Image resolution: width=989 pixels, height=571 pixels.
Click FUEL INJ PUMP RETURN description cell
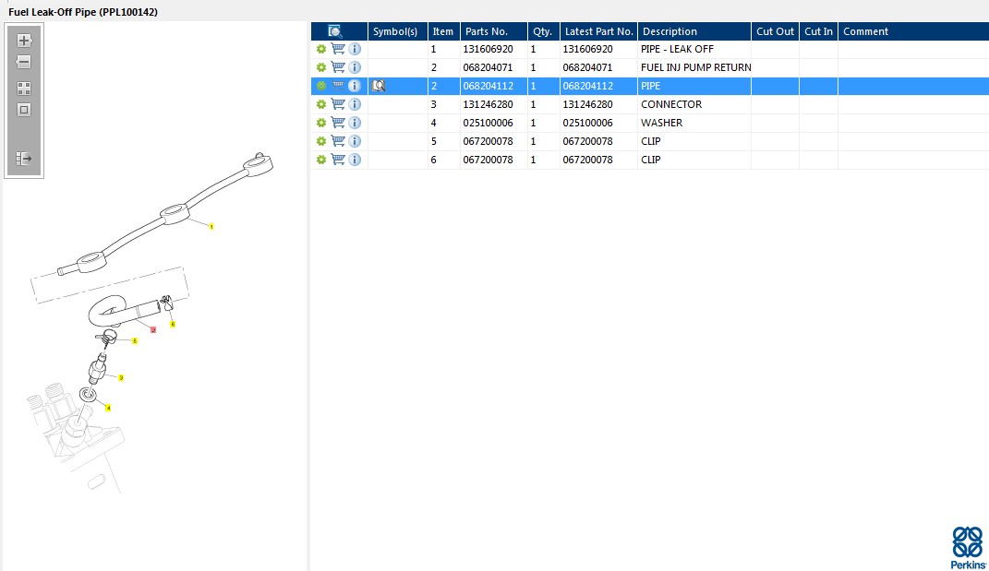(x=695, y=67)
